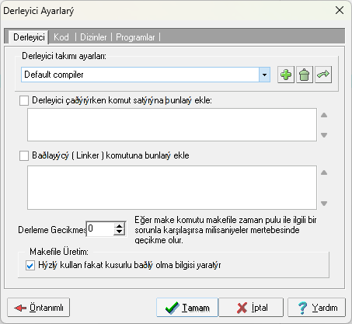Rename compiler set with green arrow icon
Viewport: 352px width, 324px height.
point(323,75)
